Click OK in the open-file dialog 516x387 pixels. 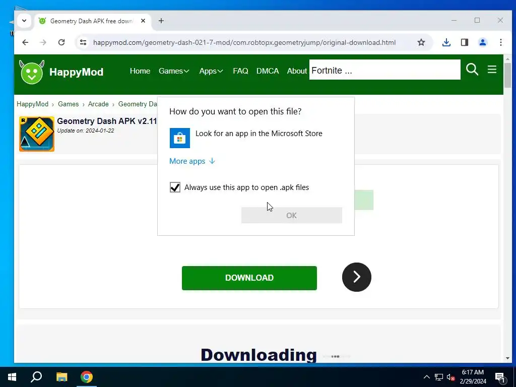click(x=292, y=215)
